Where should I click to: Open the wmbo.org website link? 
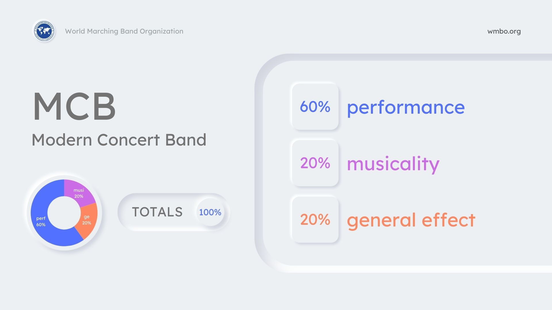[504, 31]
